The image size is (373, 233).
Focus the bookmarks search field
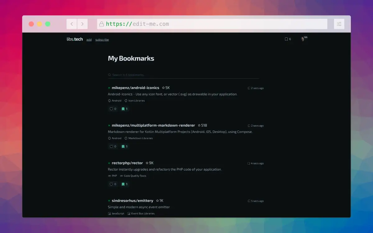pyautogui.click(x=183, y=75)
